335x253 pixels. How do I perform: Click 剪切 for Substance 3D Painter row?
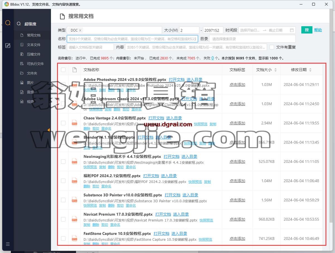pyautogui.click(x=120, y=205)
